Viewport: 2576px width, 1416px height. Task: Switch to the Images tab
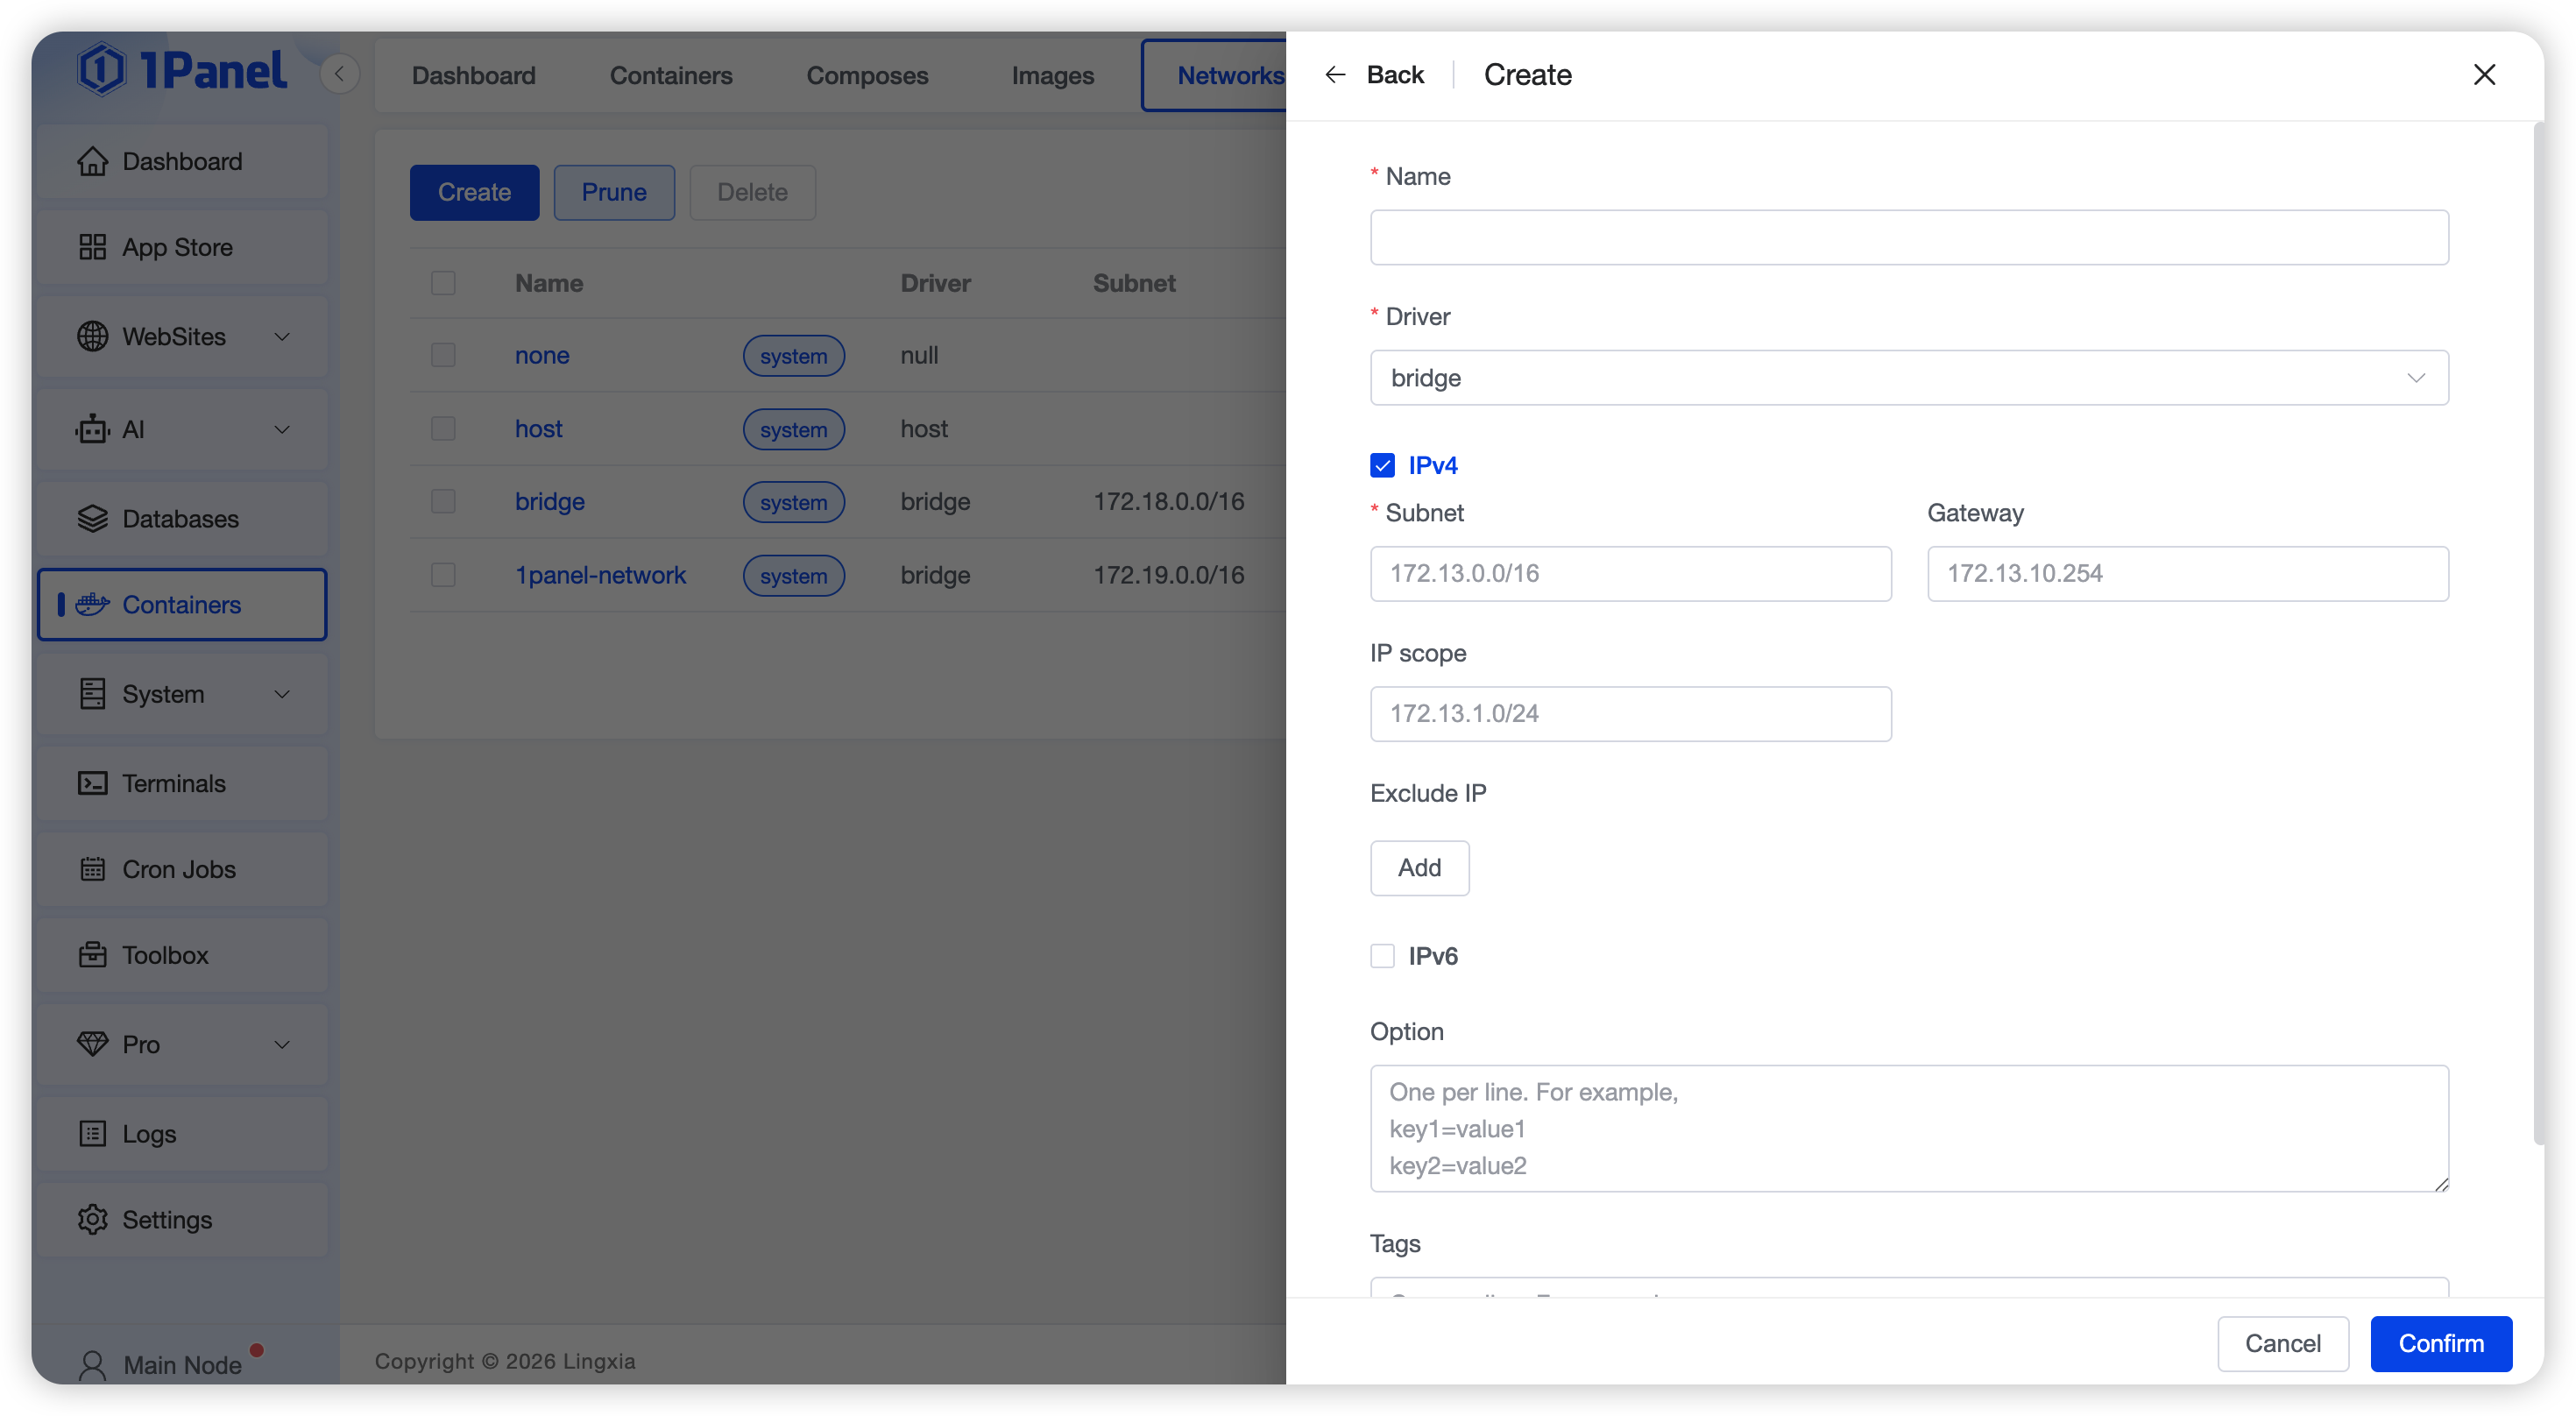(x=1052, y=75)
